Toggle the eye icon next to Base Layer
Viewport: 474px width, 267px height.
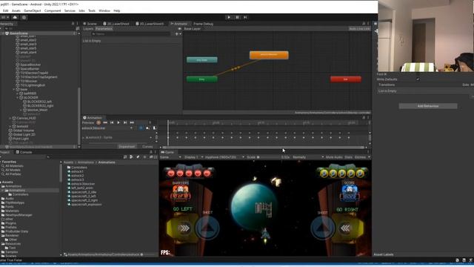179,29
